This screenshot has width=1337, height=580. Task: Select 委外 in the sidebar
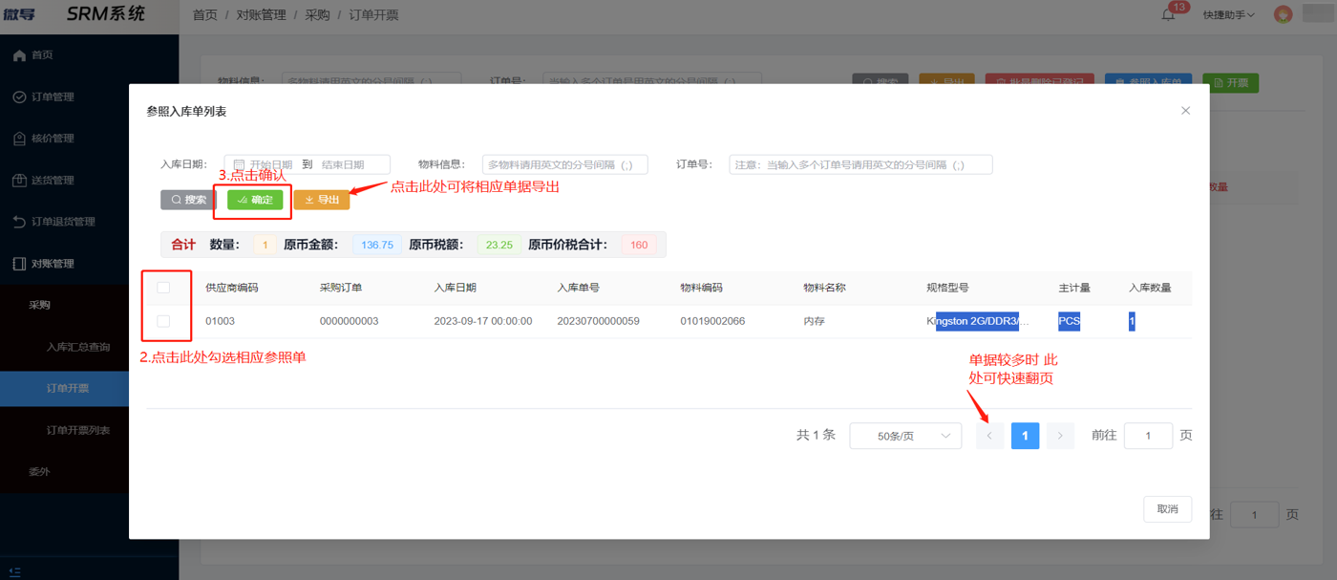click(x=39, y=472)
